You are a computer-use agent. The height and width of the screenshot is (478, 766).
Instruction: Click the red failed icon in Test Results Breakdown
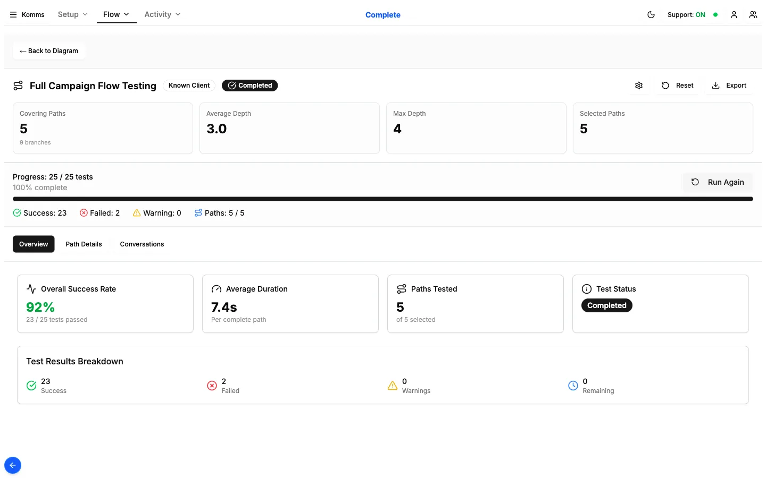(212, 386)
